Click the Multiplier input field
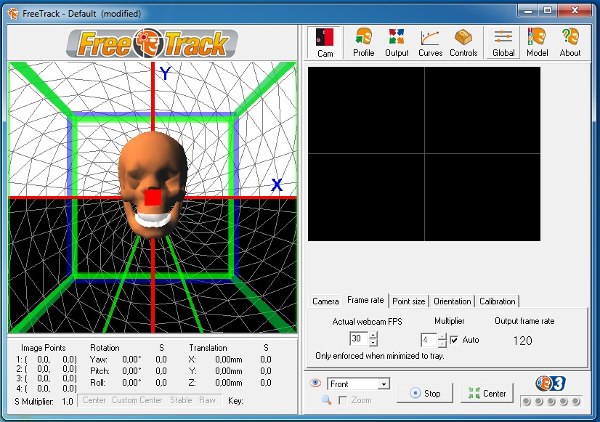600x422 pixels. tap(429, 340)
